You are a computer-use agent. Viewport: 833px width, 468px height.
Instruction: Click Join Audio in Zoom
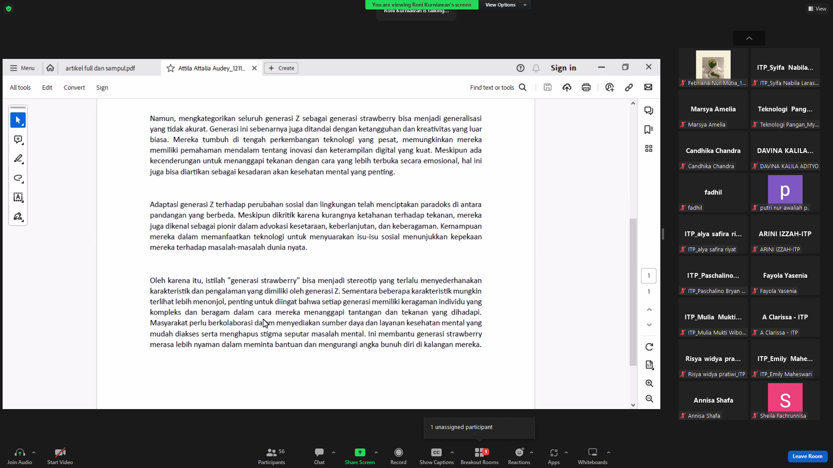[x=20, y=456]
